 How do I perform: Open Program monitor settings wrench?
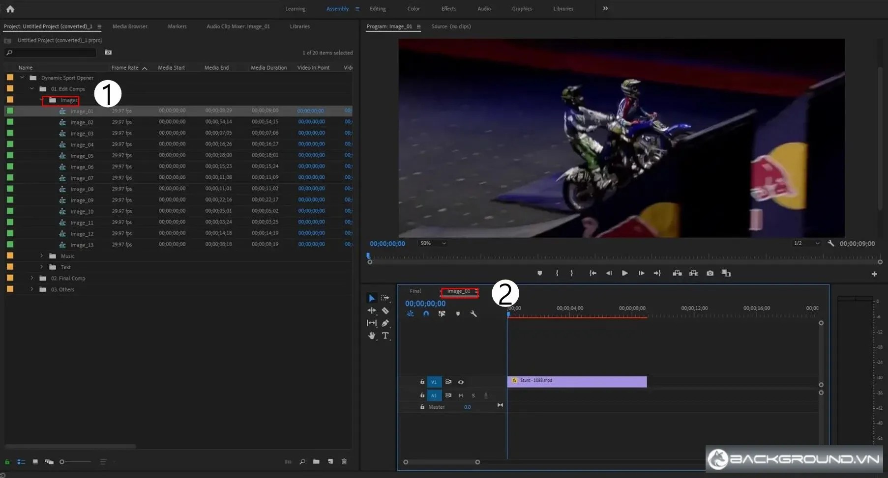(831, 243)
